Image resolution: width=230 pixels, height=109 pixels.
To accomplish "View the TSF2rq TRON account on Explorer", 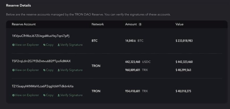I will point(26,70).
